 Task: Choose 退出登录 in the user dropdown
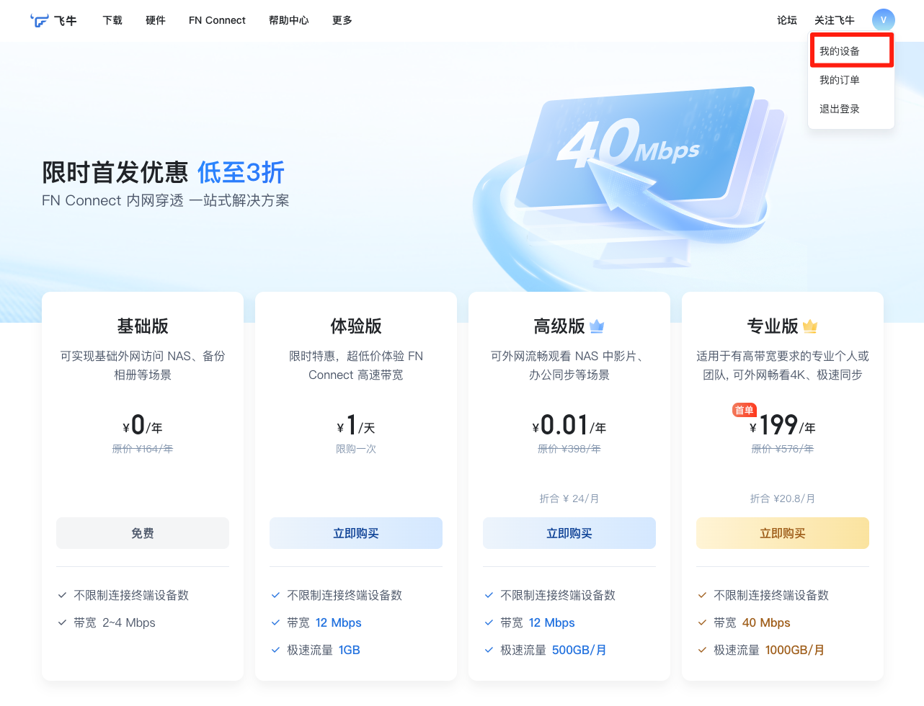tap(852, 109)
